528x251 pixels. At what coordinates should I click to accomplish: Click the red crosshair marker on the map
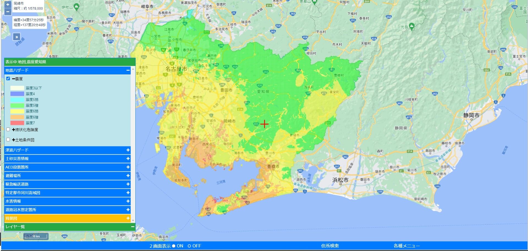[264, 124]
